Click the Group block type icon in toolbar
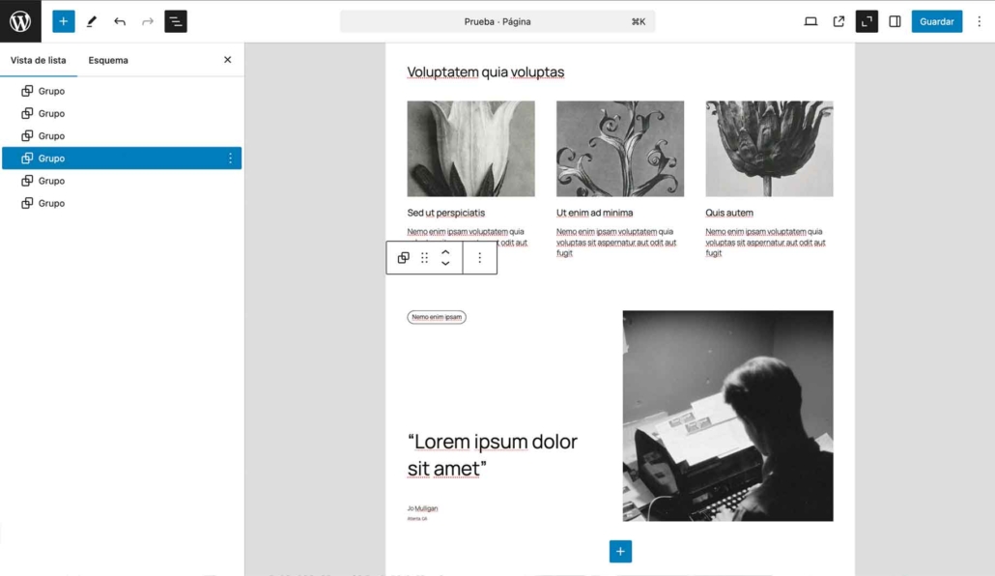995x576 pixels. pyautogui.click(x=403, y=258)
